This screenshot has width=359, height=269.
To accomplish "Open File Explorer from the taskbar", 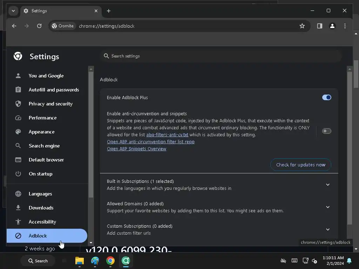I will click(x=80, y=261).
